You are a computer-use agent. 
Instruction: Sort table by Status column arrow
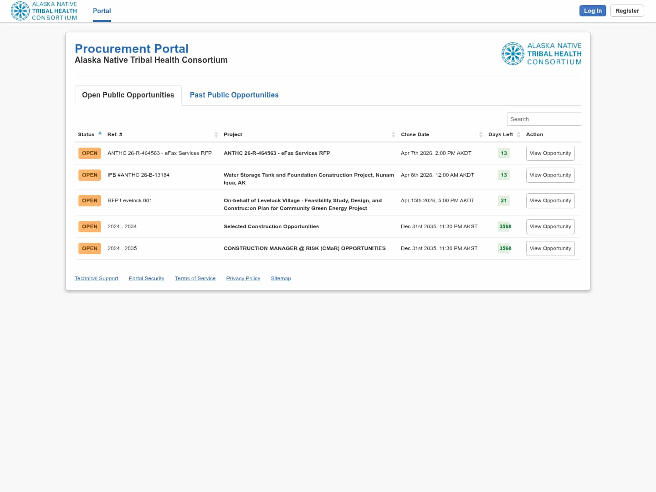(x=100, y=133)
